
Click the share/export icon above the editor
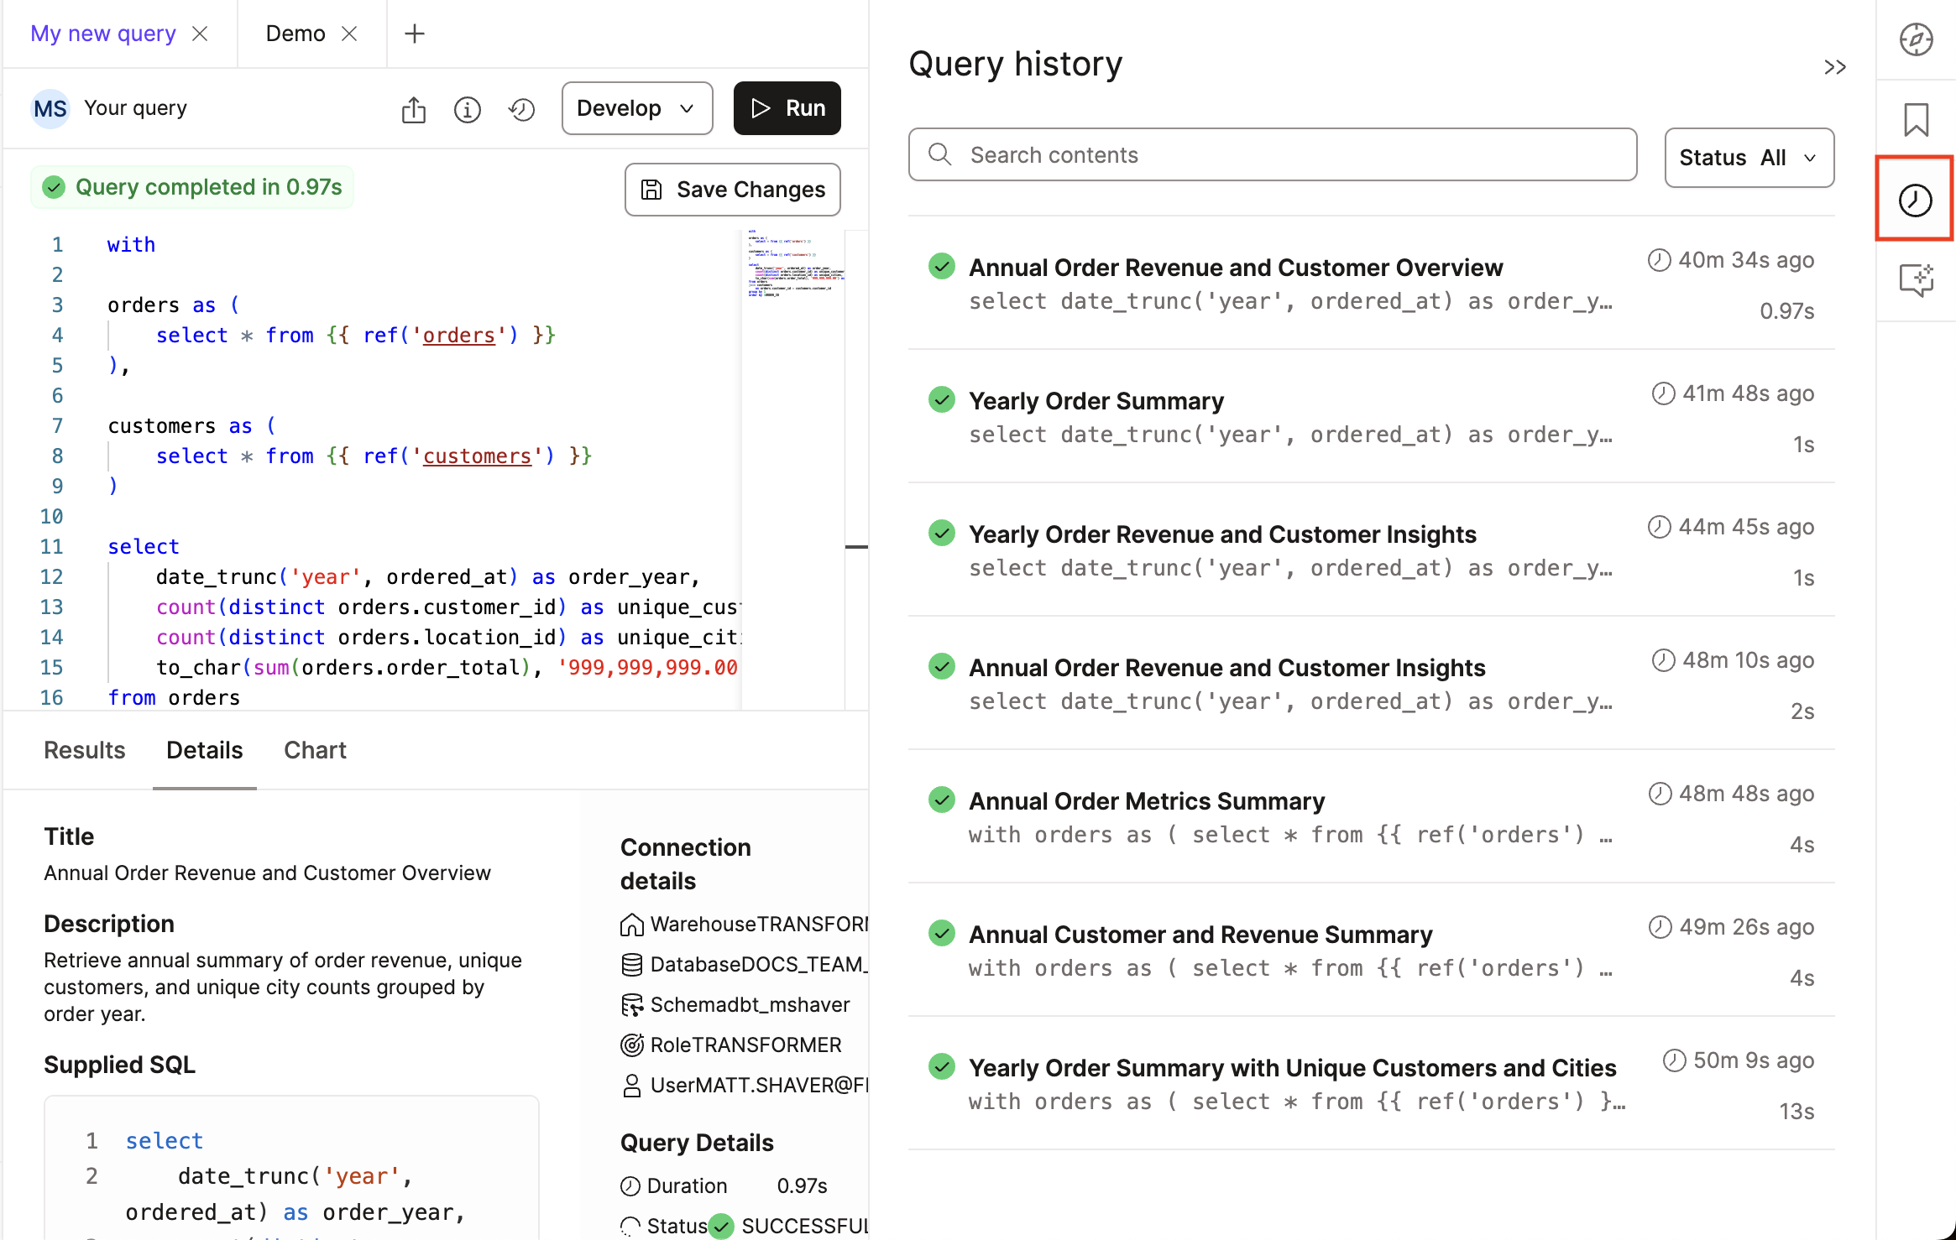413,108
